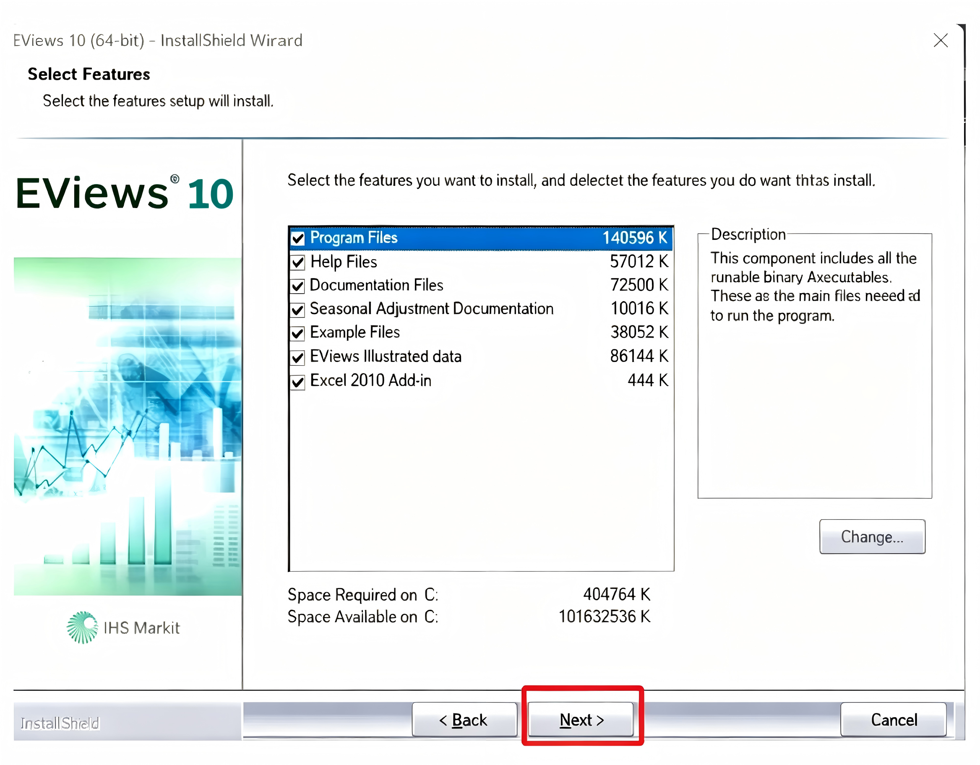Uncheck EViews Illustrated data checkbox

tap(298, 357)
